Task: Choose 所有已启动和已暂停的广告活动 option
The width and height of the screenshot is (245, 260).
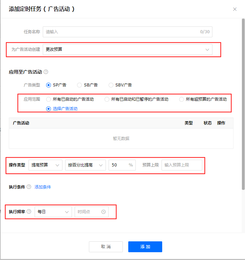Action: pyautogui.click(x=107, y=99)
